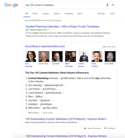125x138 pixels.
Task: Switch to the Shopping tab
Action: (x=68, y=14)
